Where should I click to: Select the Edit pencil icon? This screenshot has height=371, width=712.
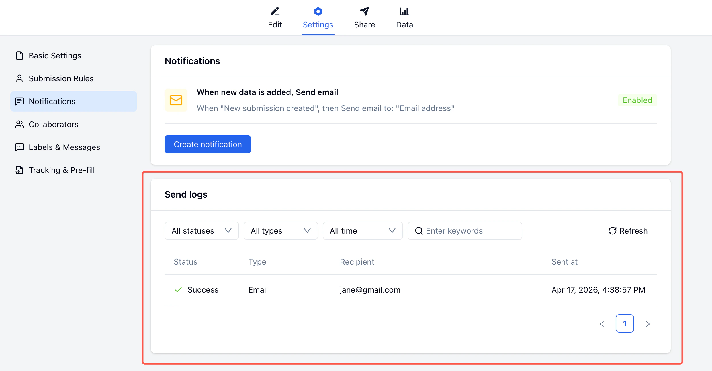coord(275,11)
